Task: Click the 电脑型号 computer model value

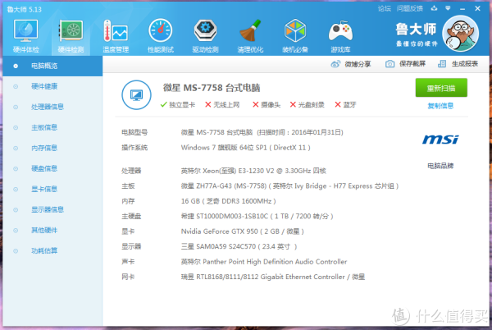Action: (262, 132)
